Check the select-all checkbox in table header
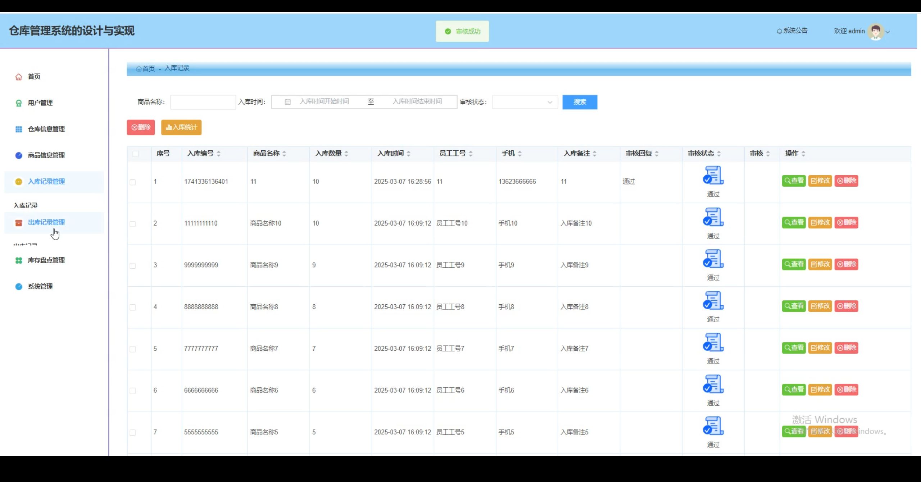 click(136, 154)
